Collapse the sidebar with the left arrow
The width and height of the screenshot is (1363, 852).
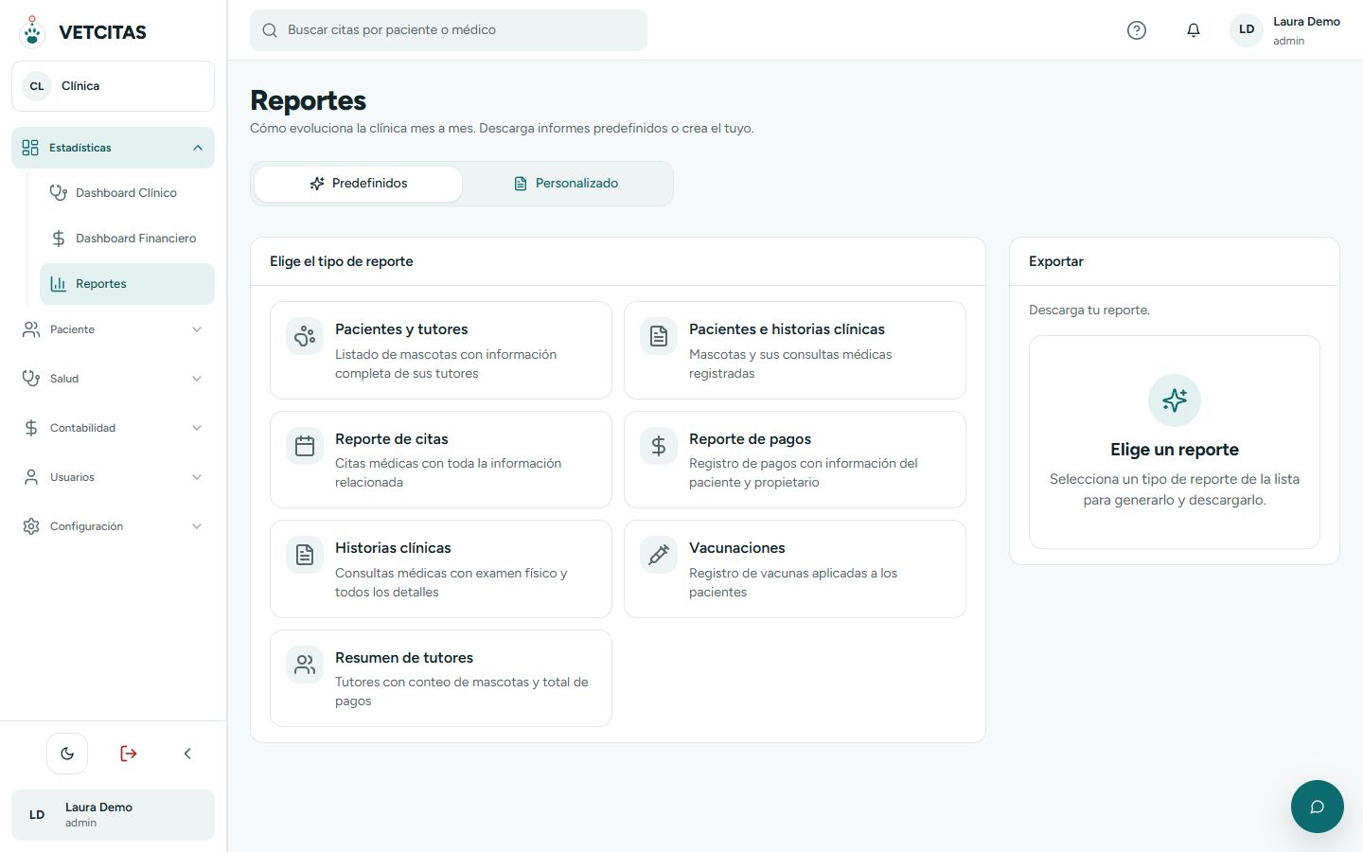(187, 754)
